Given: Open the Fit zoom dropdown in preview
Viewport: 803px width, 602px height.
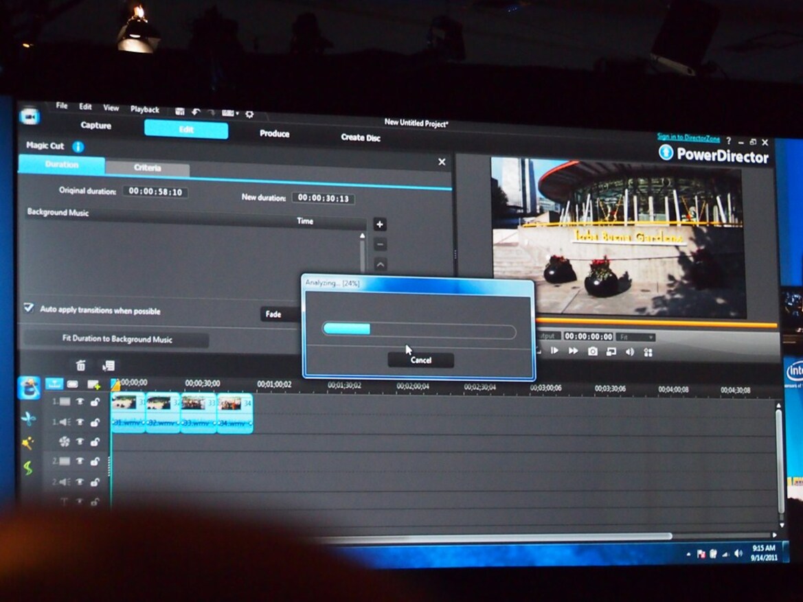Looking at the screenshot, I should (x=635, y=337).
